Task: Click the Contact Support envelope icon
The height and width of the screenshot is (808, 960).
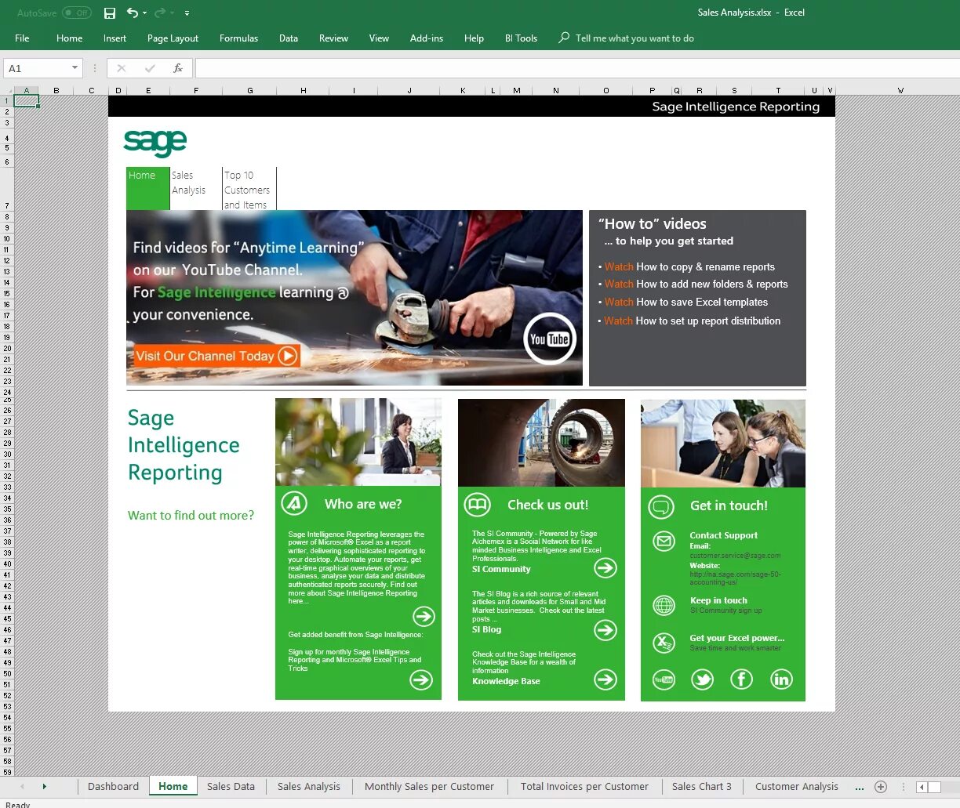Action: point(664,541)
